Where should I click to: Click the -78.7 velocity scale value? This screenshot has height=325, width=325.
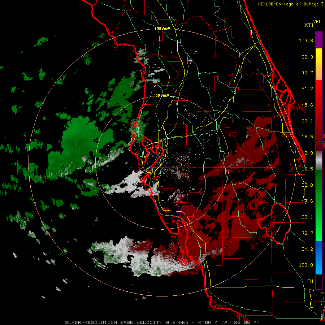pyautogui.click(x=306, y=233)
